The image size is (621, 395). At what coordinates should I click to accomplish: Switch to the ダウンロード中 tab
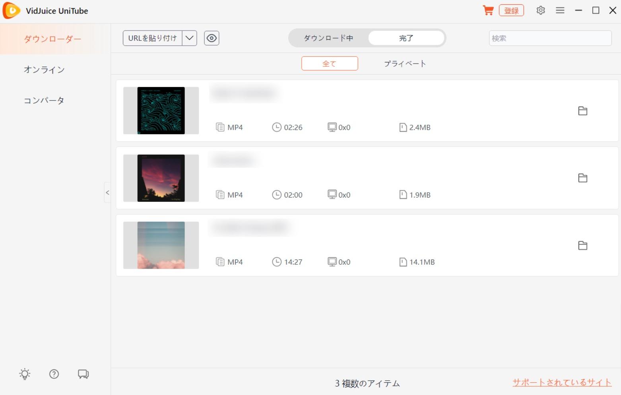(328, 38)
